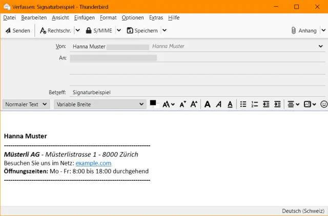Toggle bold text formatting
Screen dimensions: 328x216
(x=208, y=104)
